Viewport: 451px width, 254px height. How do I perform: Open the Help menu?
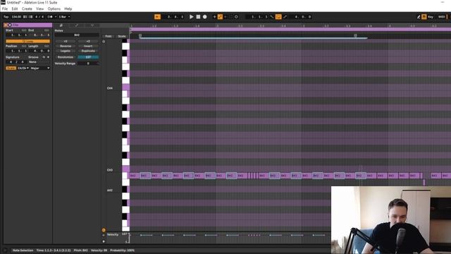pos(68,9)
